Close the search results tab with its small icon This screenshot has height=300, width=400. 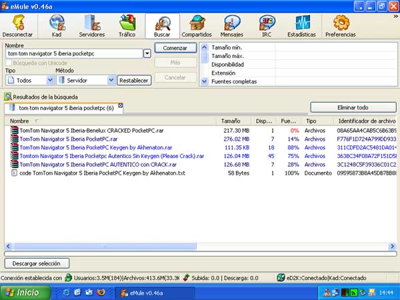[x=121, y=105]
